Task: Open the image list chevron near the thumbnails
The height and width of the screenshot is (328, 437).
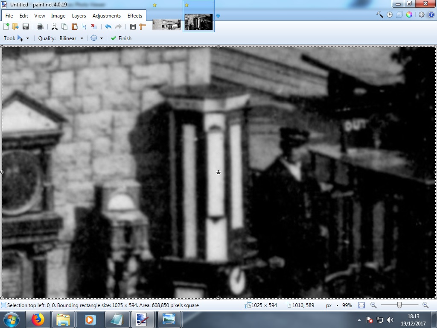Action: [x=218, y=15]
